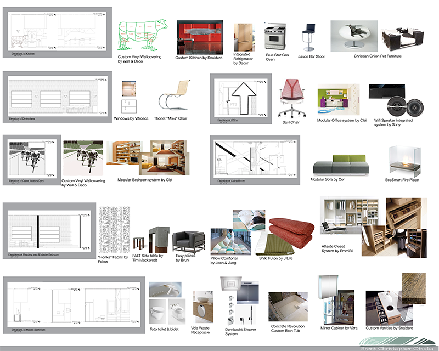Viewport: 439px width, 351px height.
Task: Select the 'Jason Bar Stool' caption
Action: click(x=311, y=56)
